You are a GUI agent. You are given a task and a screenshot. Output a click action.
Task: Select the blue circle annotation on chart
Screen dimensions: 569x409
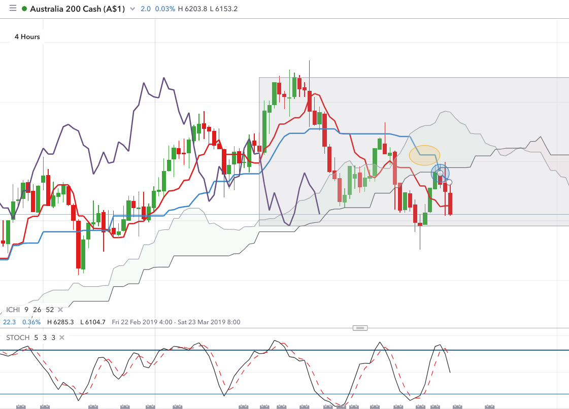point(440,174)
